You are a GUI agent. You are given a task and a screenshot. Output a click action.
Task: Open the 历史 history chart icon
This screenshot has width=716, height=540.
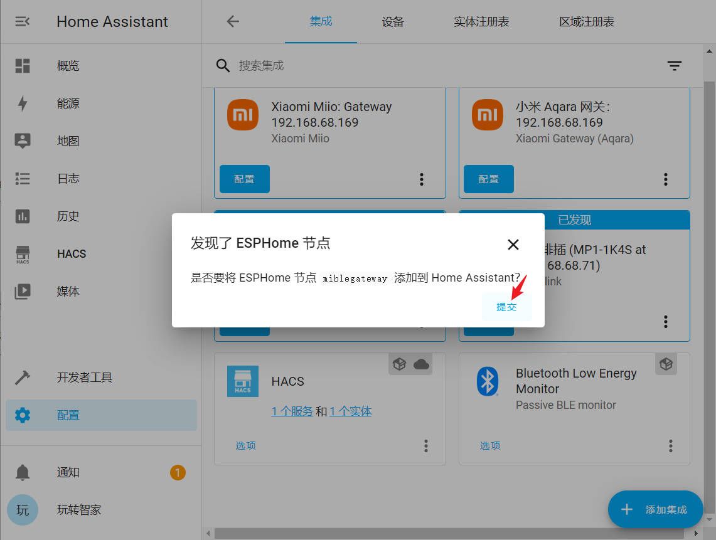23,216
